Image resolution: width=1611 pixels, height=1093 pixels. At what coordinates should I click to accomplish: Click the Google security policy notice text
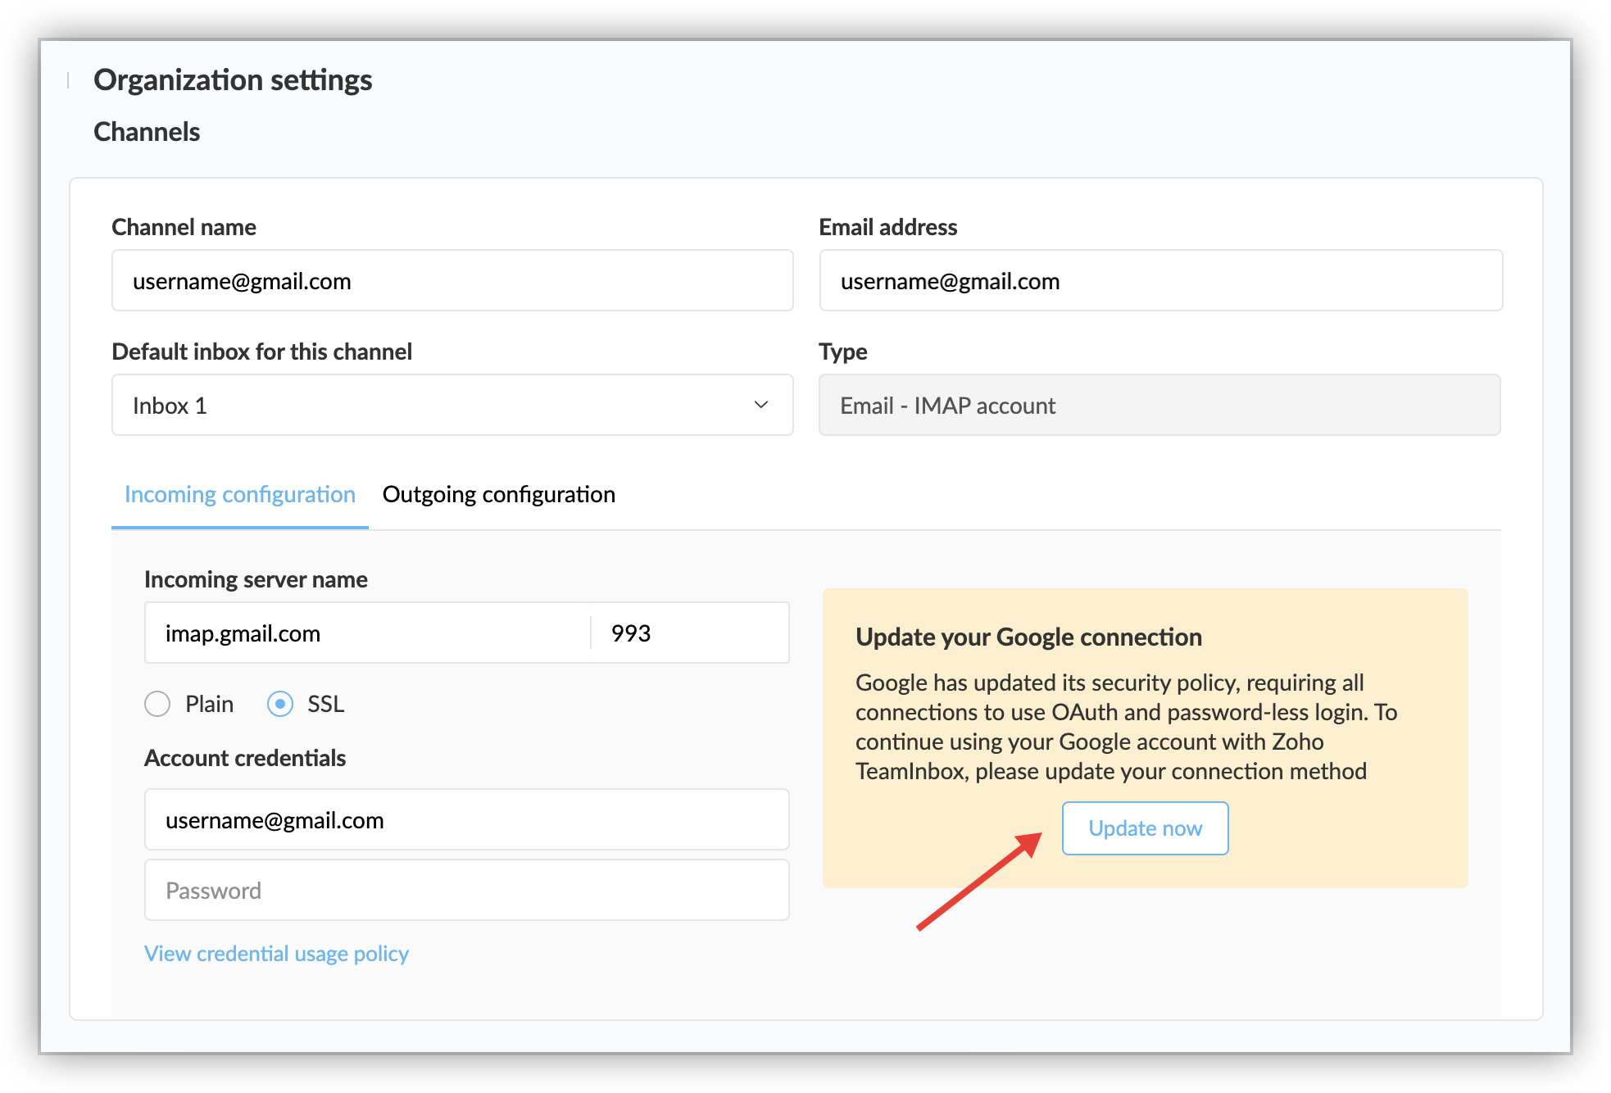pos(1126,727)
